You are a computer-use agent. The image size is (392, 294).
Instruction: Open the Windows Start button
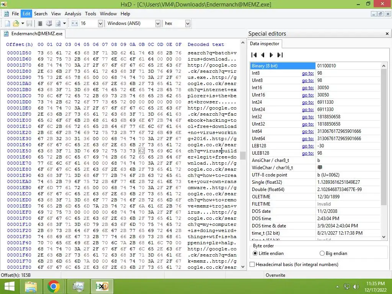(10, 286)
